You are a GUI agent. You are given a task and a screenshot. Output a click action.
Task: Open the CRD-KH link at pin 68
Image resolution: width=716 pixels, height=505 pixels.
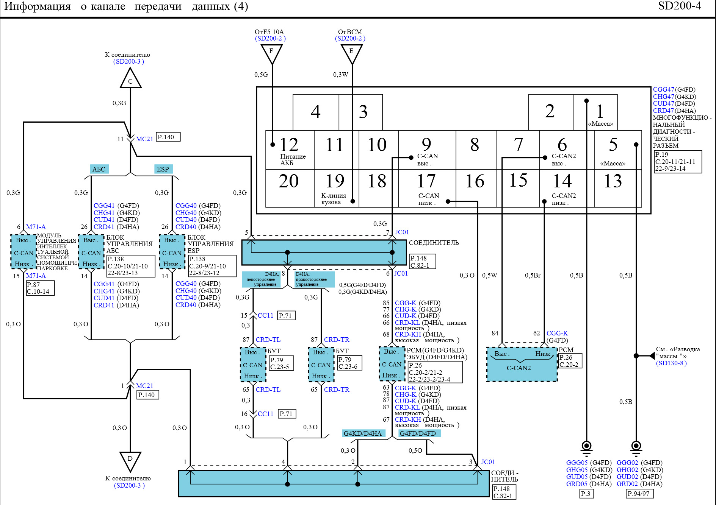pyautogui.click(x=408, y=334)
